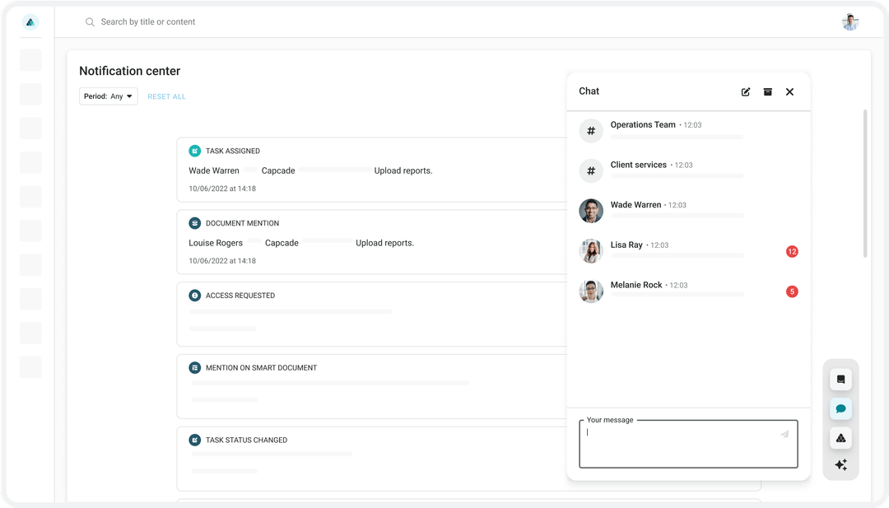The image size is (889, 508).
Task: Click the TASK ASSIGNED notification type badge
Action: [x=194, y=151]
